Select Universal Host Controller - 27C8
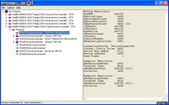 point(43,14)
